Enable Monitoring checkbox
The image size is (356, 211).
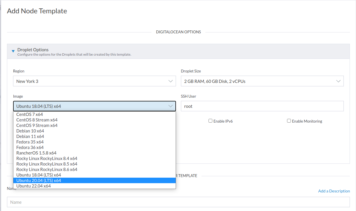(289, 121)
